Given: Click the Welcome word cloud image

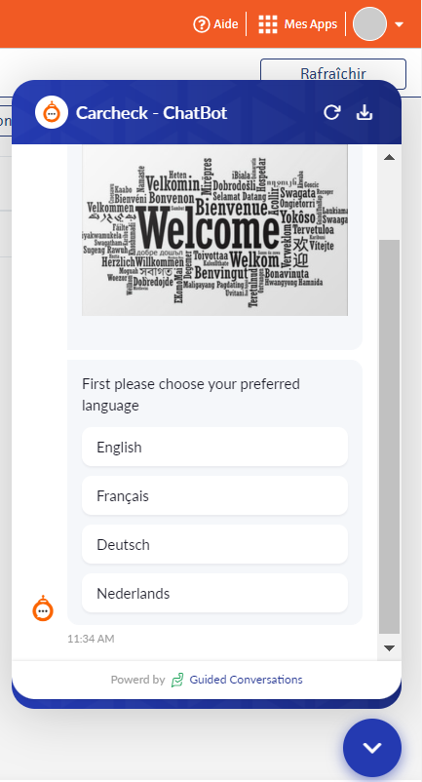Looking at the screenshot, I should click(x=214, y=230).
